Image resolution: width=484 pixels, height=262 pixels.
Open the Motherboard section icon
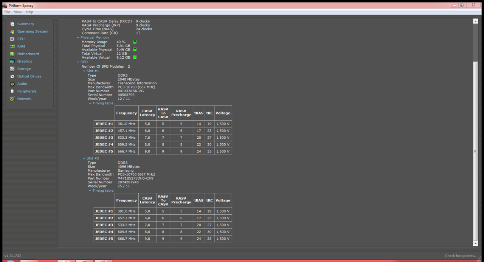pos(12,54)
